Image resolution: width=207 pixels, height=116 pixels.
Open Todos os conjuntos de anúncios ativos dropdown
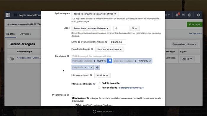point(95,14)
